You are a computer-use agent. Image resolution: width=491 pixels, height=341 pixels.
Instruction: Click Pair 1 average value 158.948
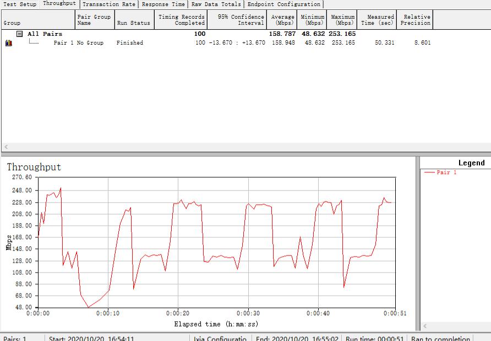click(x=283, y=42)
